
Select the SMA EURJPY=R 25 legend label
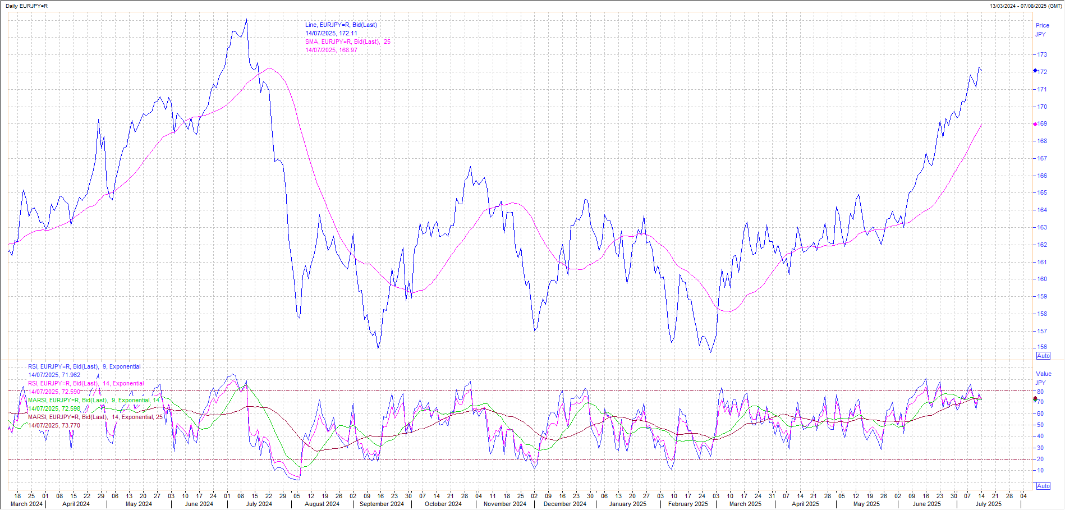pos(347,42)
